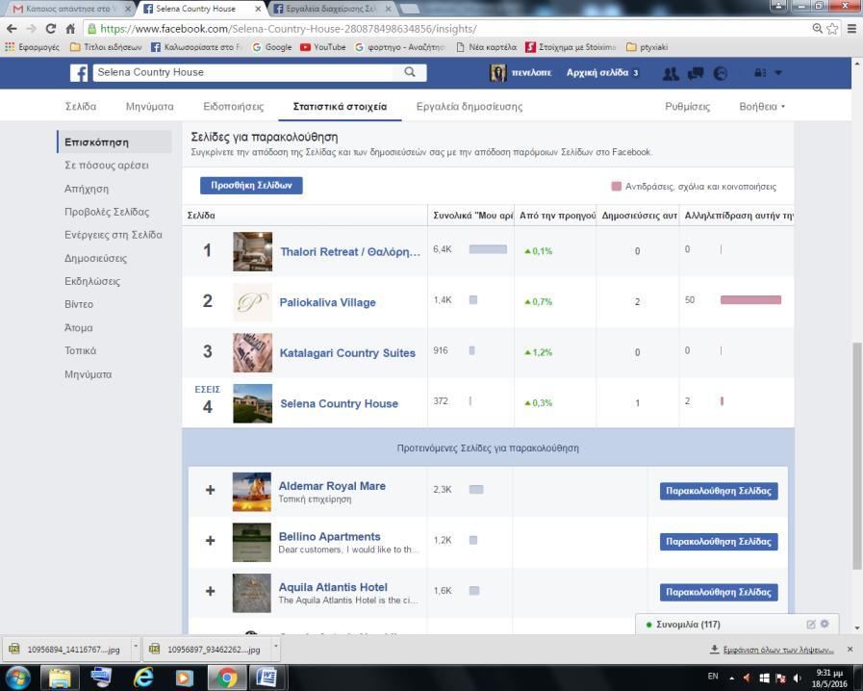
Task: Select Άτομα in the sidebar
Action: 79,327
